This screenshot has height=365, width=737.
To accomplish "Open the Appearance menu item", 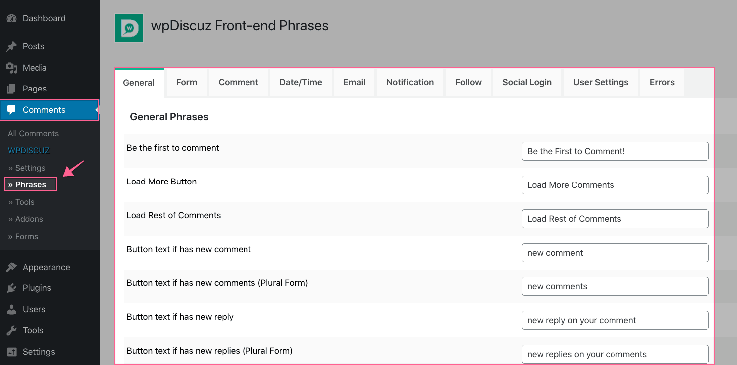I will point(50,267).
